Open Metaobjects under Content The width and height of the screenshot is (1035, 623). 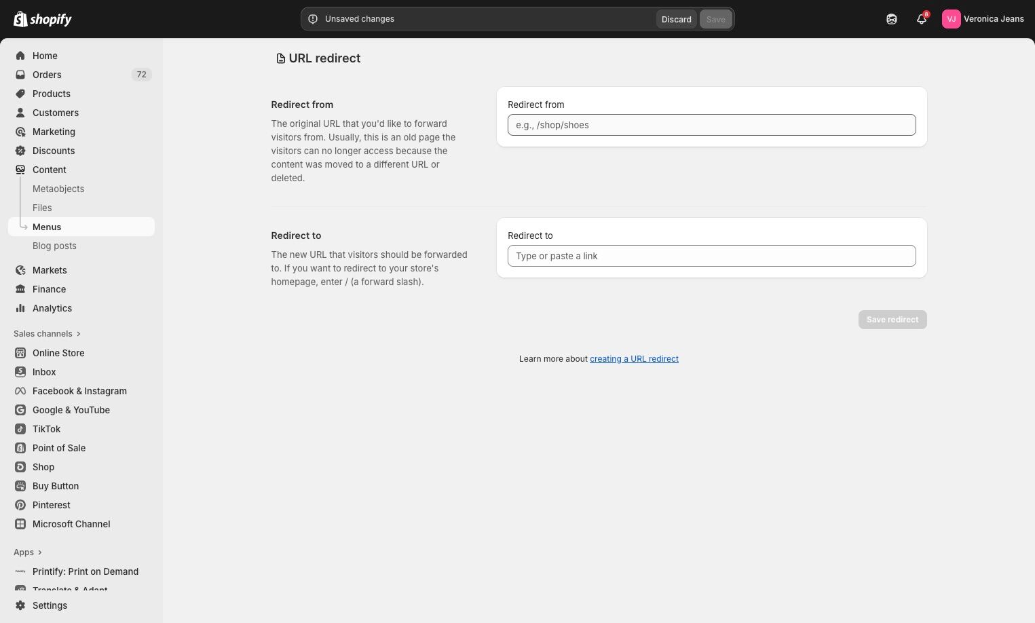(x=58, y=189)
